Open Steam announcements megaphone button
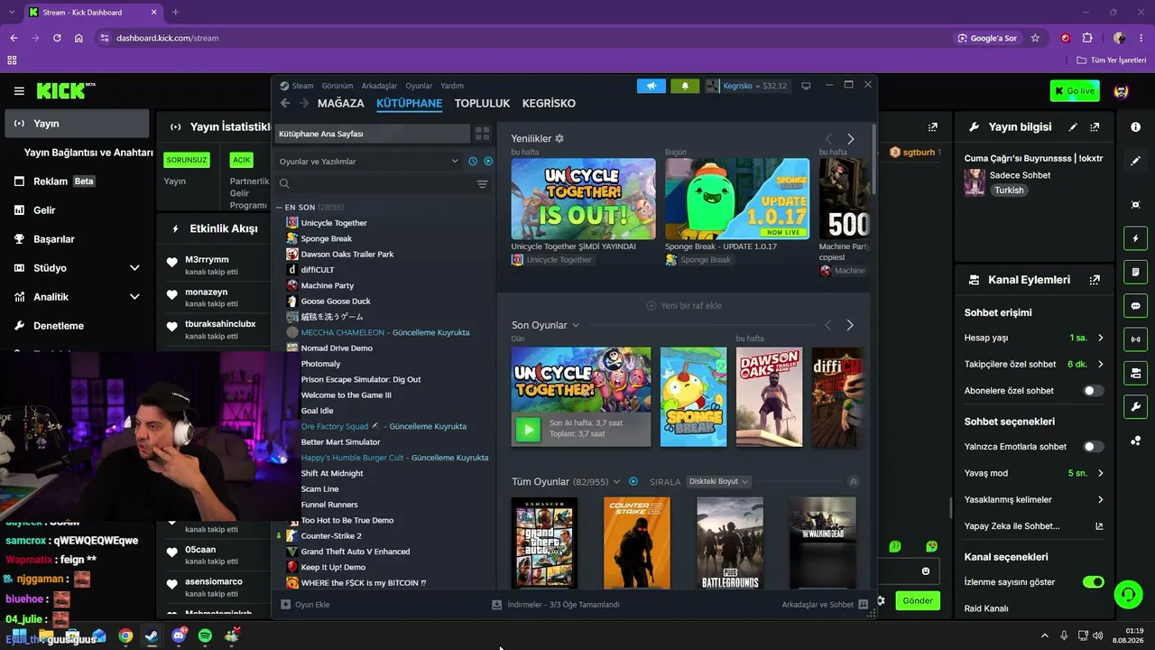Viewport: 1155px width, 650px height. (651, 86)
